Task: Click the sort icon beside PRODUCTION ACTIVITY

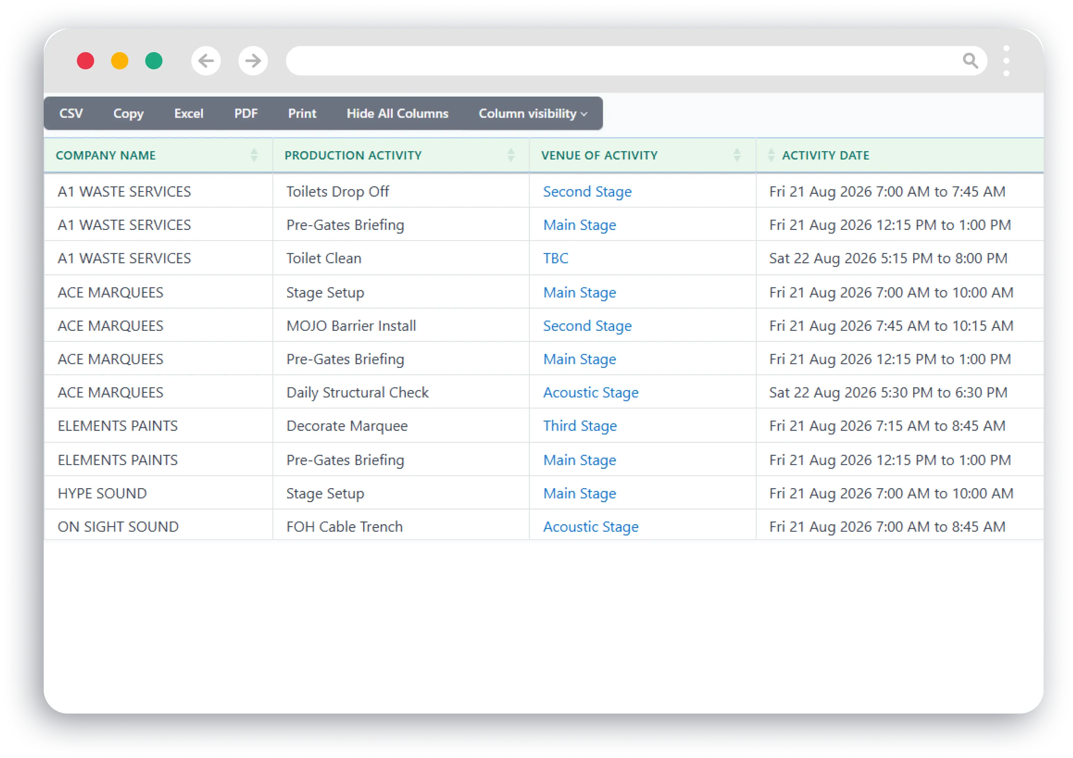Action: 510,155
